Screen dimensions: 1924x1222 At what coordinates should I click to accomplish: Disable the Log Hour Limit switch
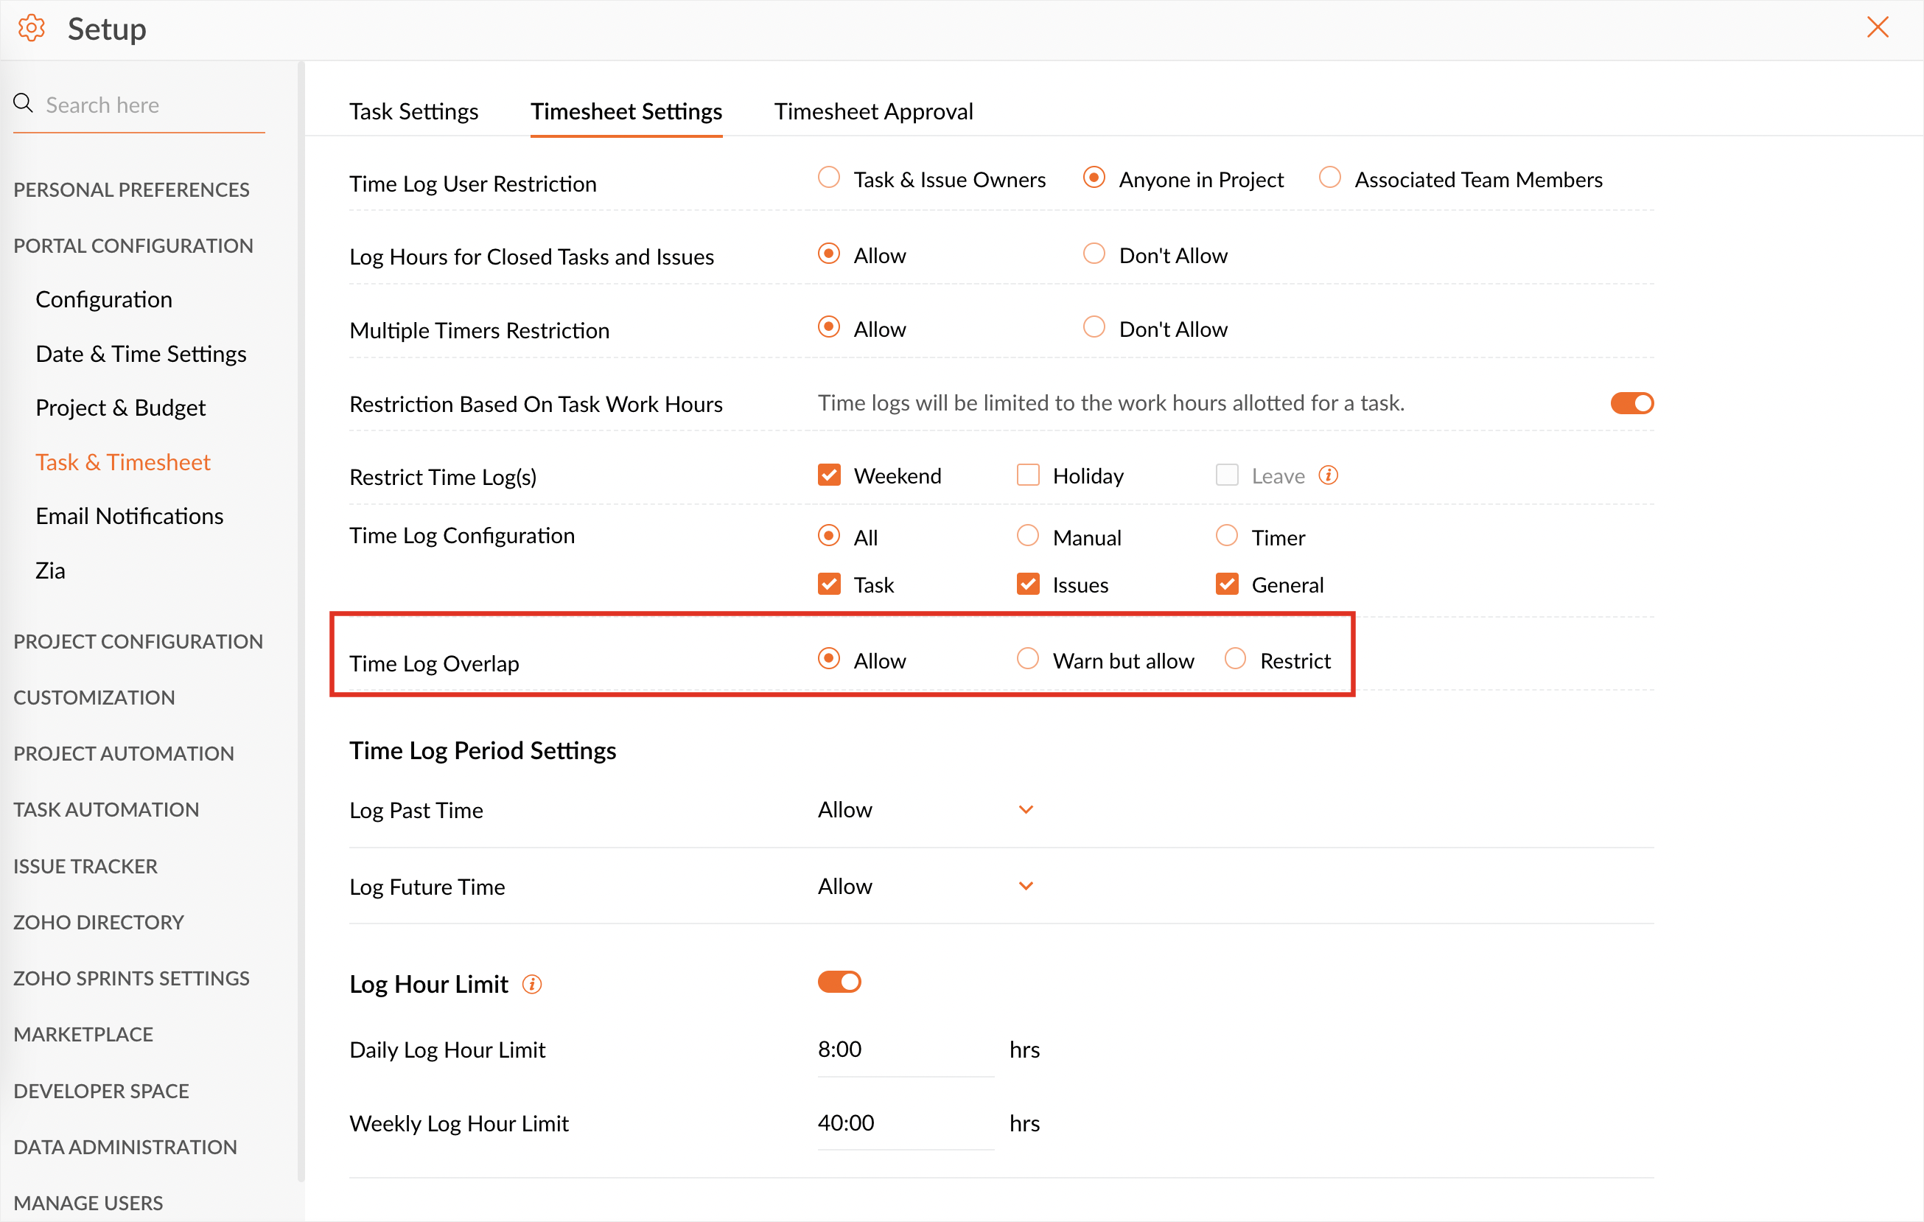pos(839,982)
